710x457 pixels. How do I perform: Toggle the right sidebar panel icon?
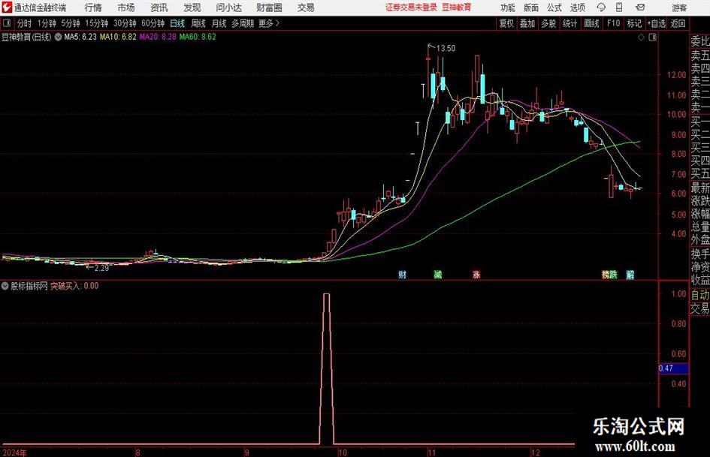pos(652,37)
